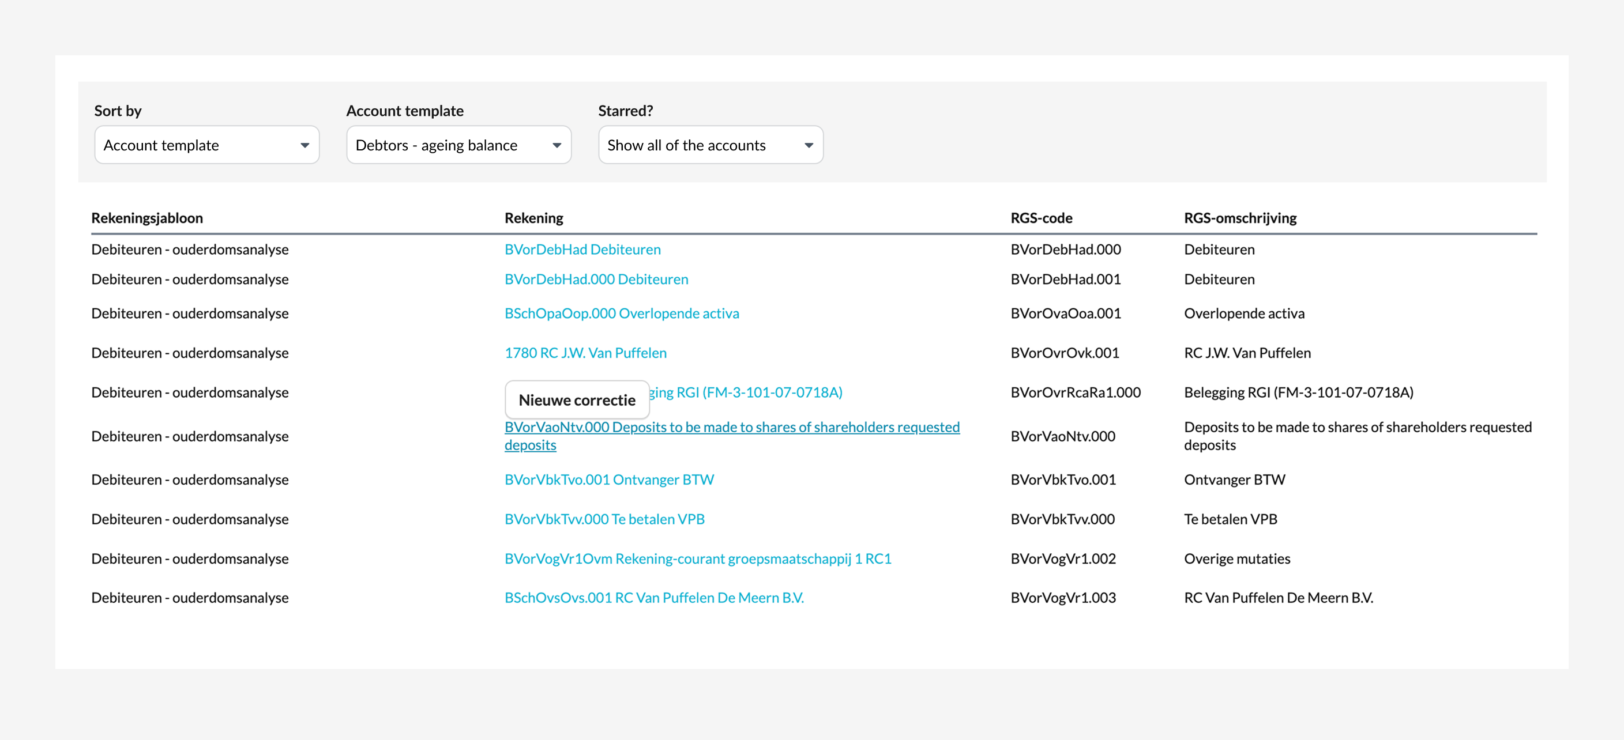Open BVorVbkTvv.000 Te betalen VPB link
The image size is (1624, 740).
tap(604, 519)
